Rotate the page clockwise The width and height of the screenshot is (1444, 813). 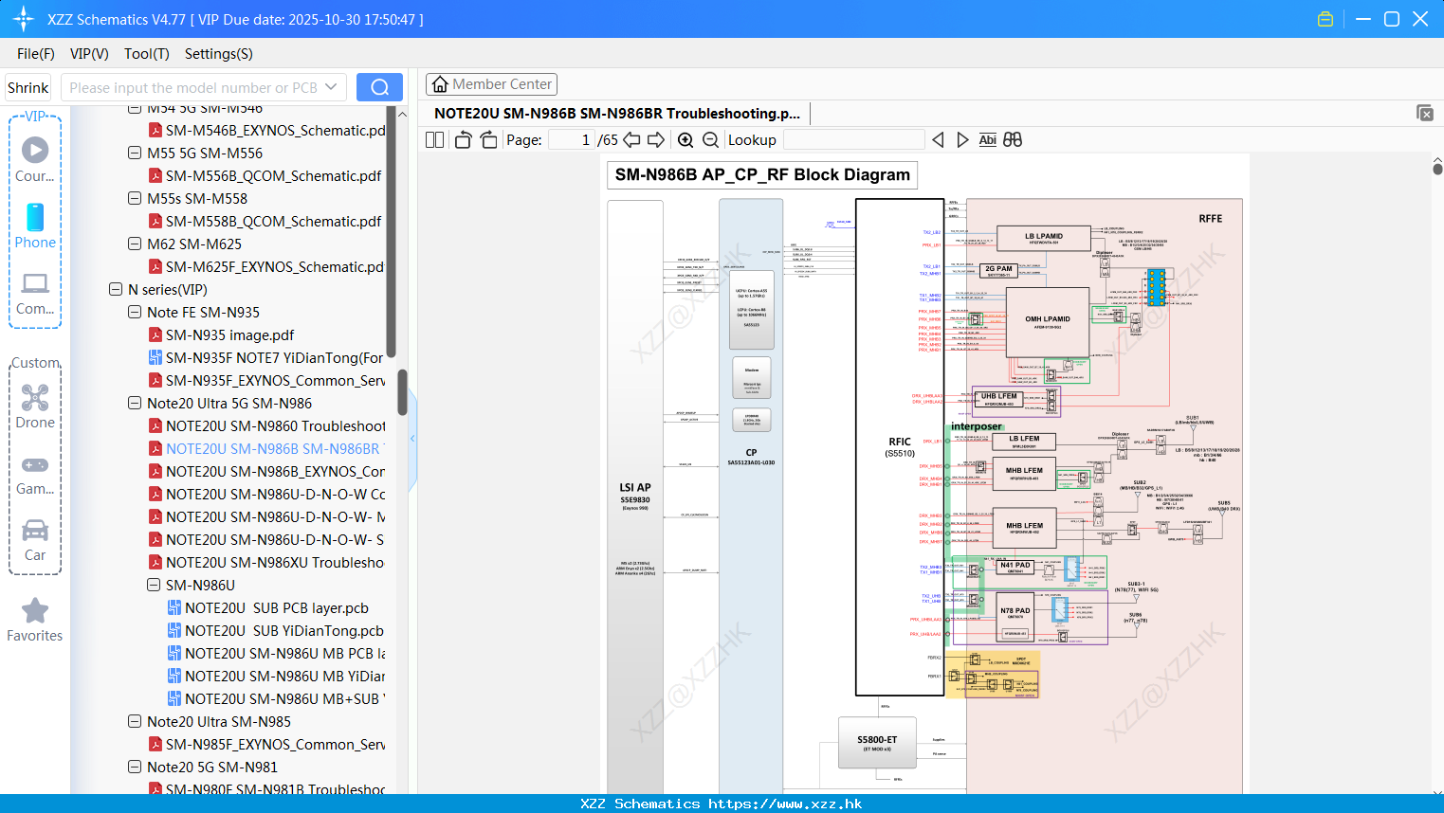point(488,139)
